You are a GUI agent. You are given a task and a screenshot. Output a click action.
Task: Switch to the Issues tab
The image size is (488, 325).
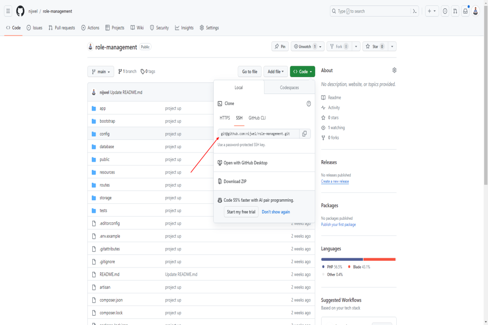pyautogui.click(x=35, y=28)
